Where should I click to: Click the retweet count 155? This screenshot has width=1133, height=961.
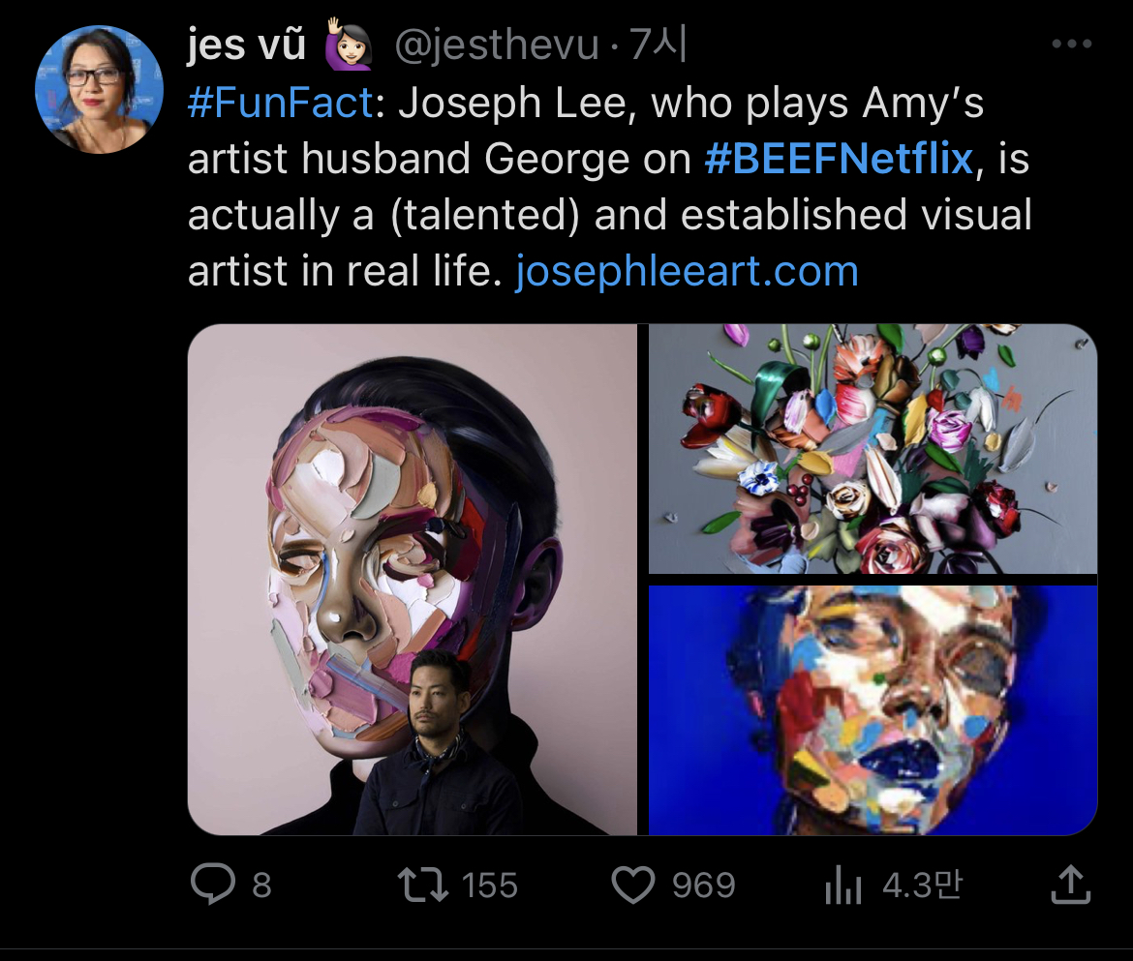click(x=489, y=885)
